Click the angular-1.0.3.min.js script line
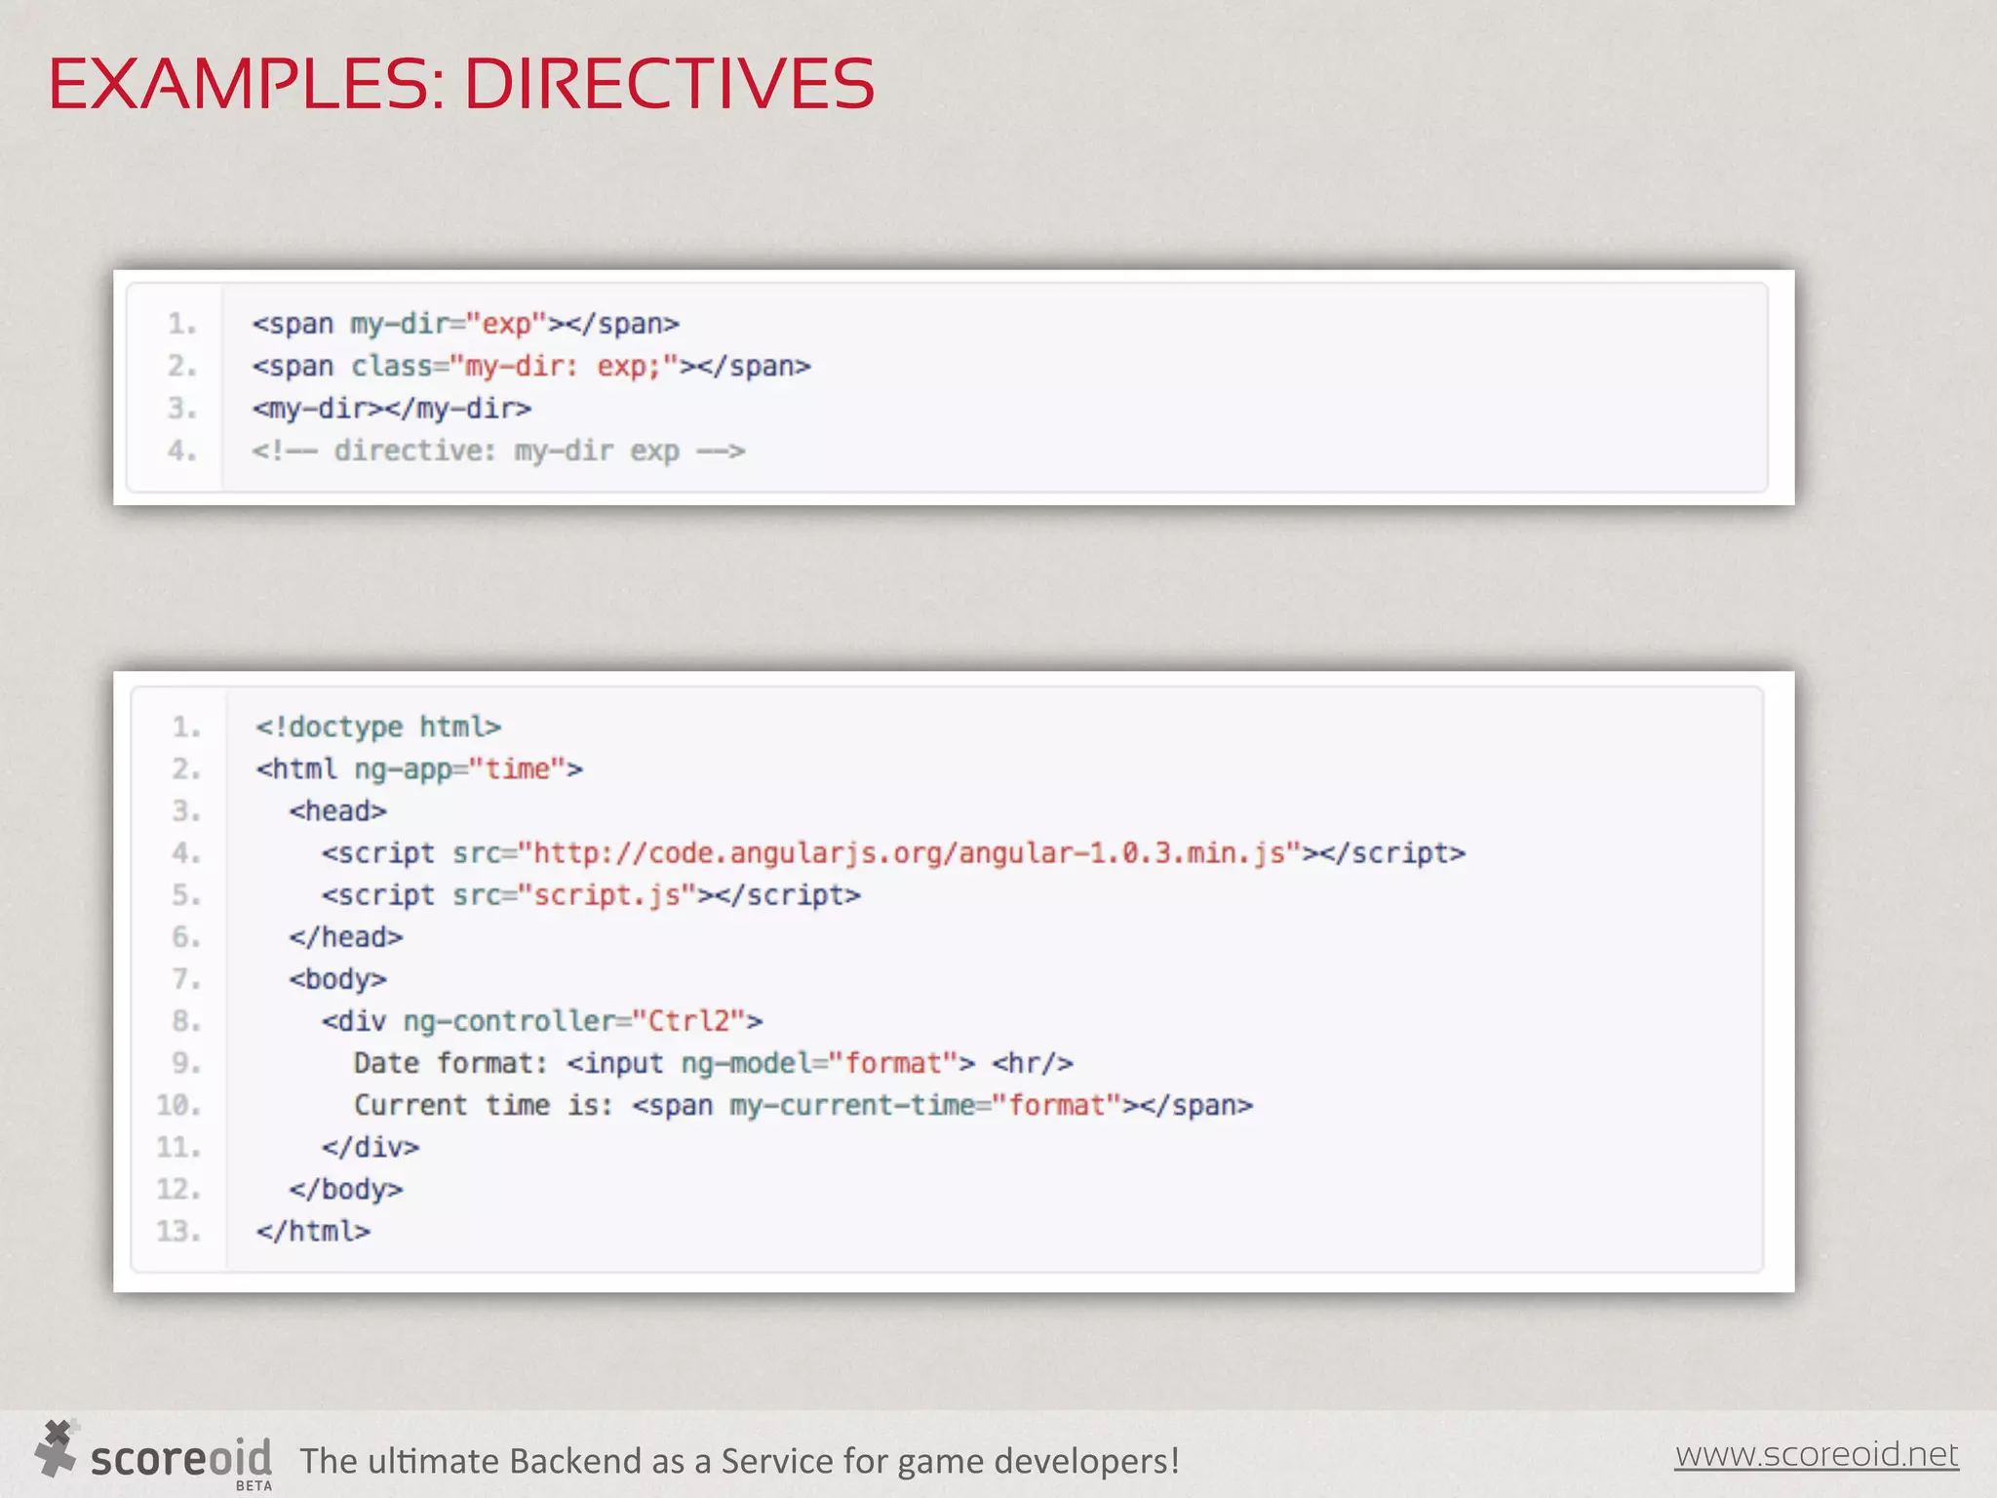The width and height of the screenshot is (1997, 1498). coord(893,852)
